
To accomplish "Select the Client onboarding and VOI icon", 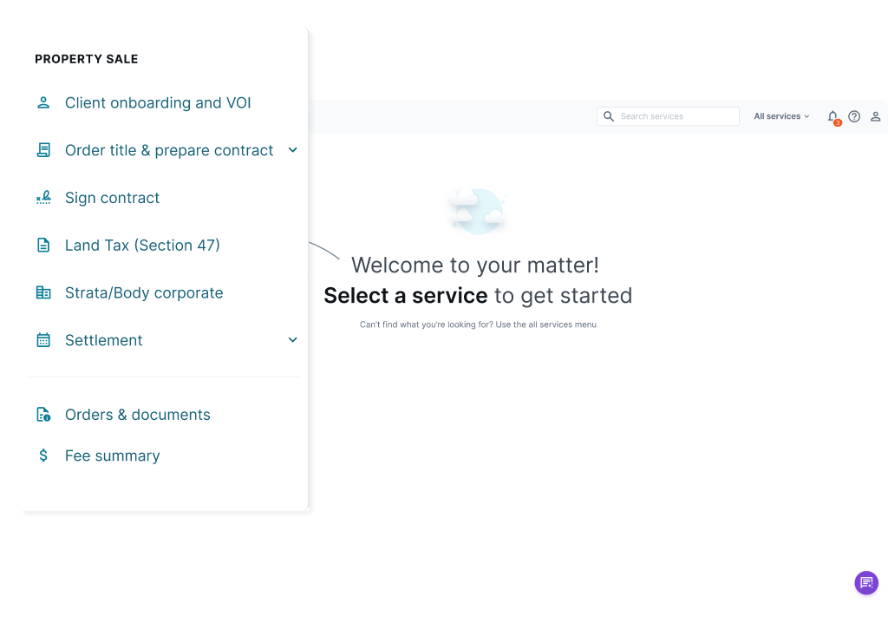I will pos(43,102).
